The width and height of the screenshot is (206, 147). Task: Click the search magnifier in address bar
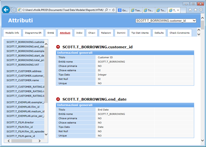[x=106, y=10]
